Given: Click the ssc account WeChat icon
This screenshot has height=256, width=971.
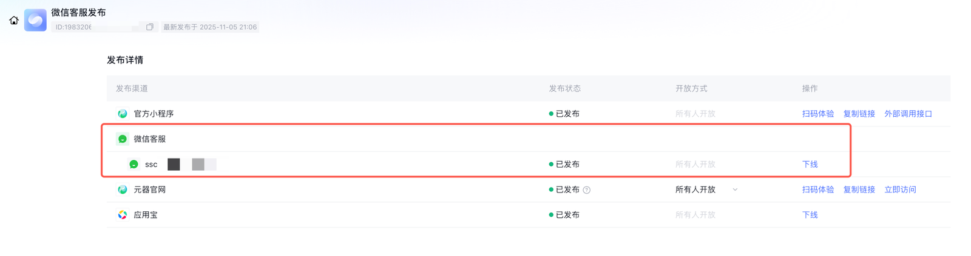Looking at the screenshot, I should click(x=134, y=165).
